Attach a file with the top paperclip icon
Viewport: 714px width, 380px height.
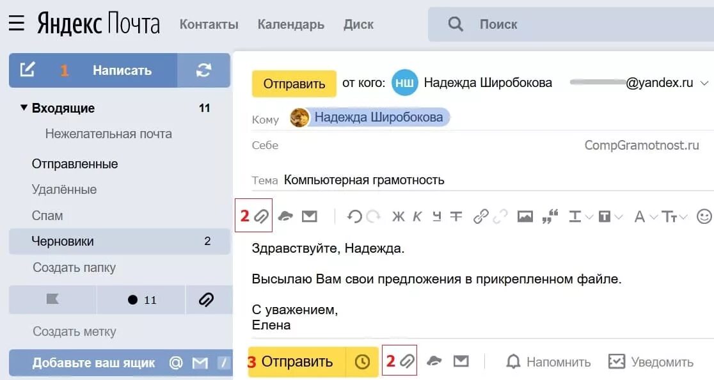coord(261,216)
